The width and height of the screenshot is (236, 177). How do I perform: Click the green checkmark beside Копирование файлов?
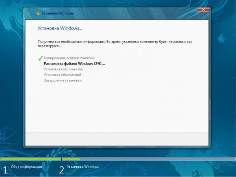click(x=40, y=58)
